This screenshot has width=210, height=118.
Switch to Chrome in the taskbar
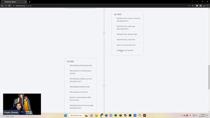point(101,115)
